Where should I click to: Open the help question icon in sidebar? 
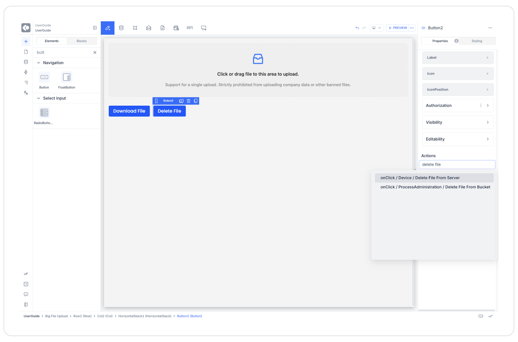click(x=26, y=284)
